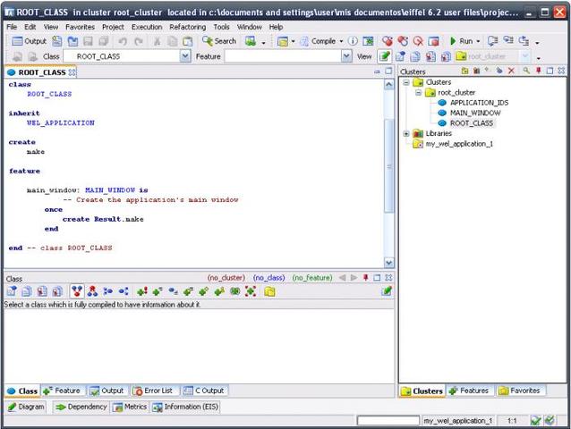The image size is (571, 429).
Task: Click the Output button in the main toolbar
Action: (30, 41)
